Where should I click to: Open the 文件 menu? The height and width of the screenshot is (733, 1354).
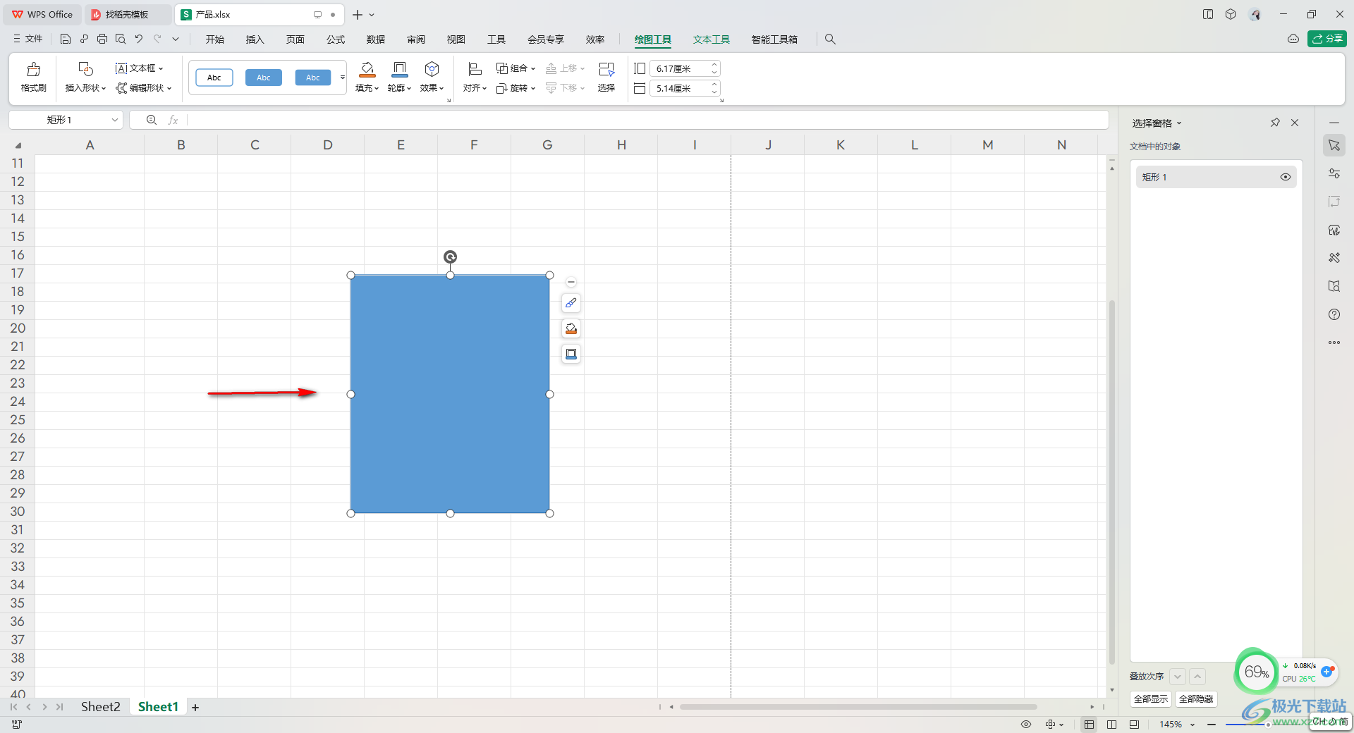(x=28, y=39)
